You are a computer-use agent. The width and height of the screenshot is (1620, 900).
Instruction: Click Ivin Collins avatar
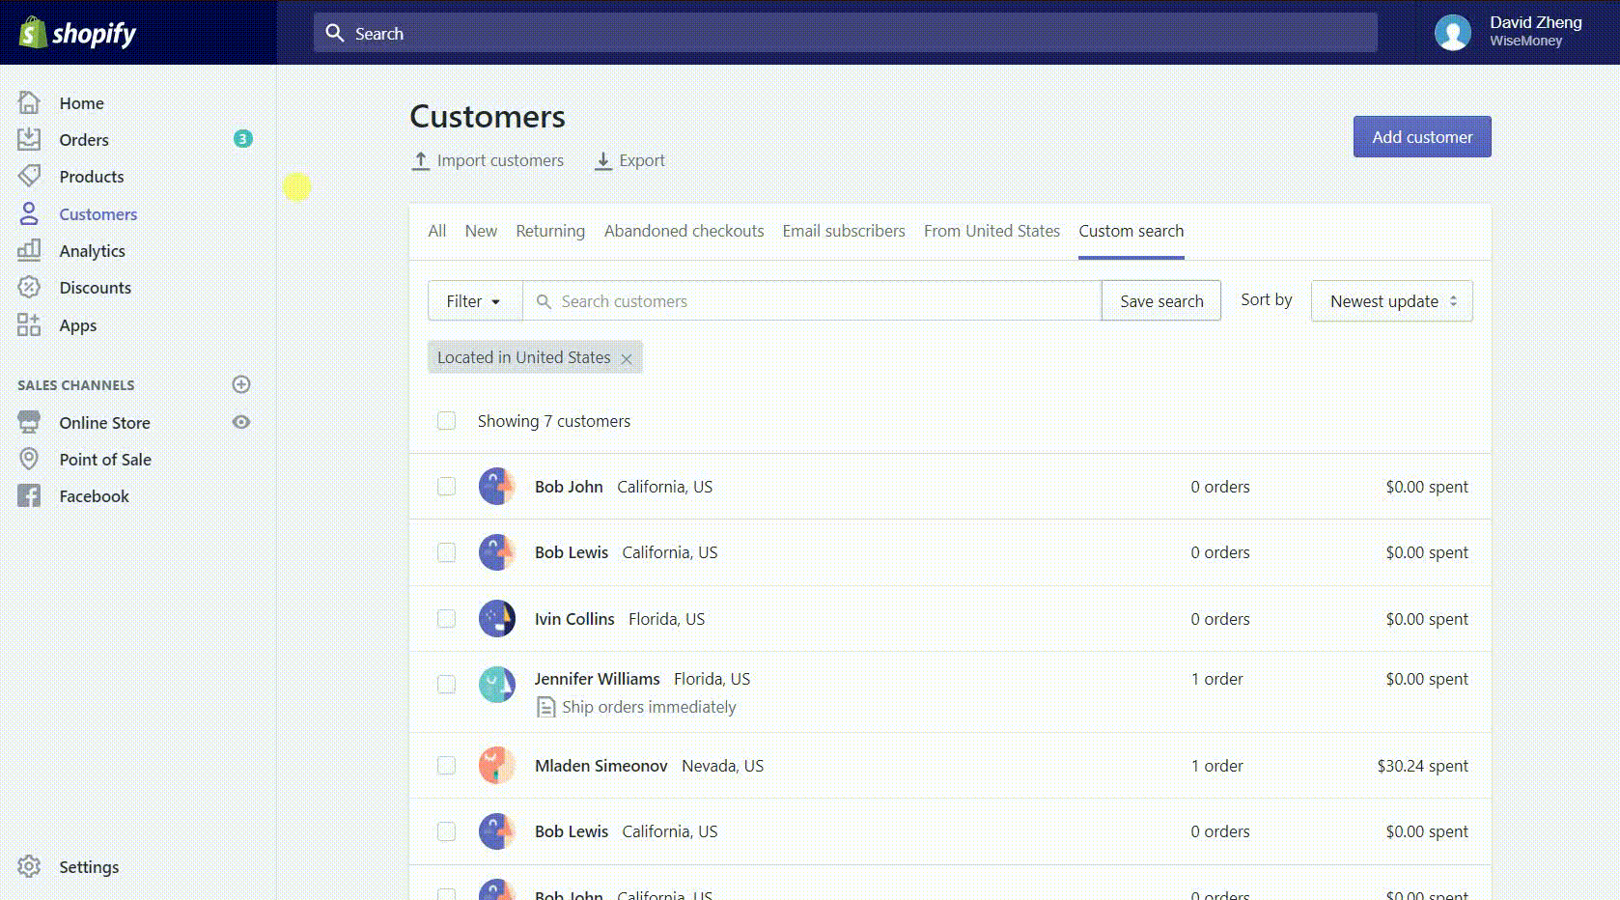pos(497,618)
